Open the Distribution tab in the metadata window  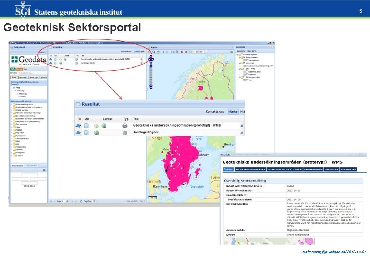[331, 169]
